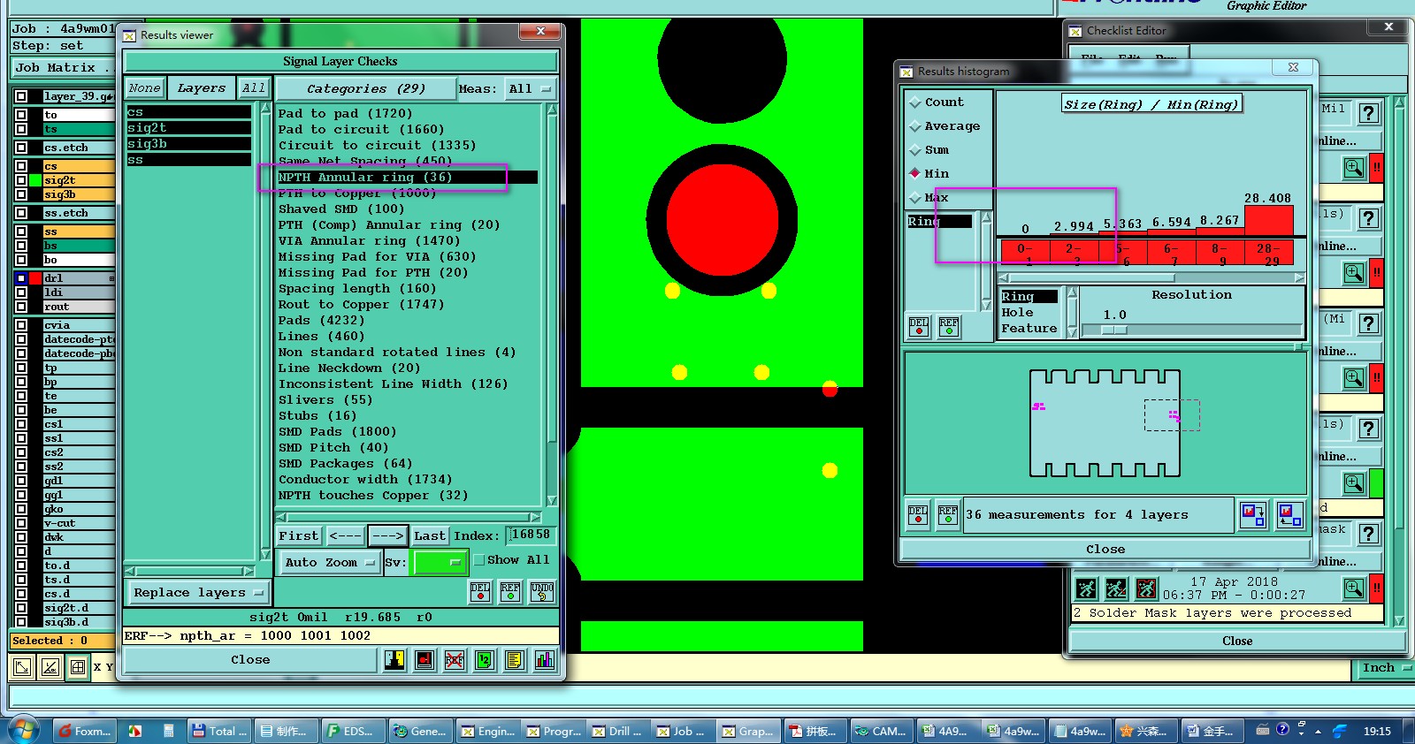Click DEL icon beside '36 measurements for 4 layers'
The height and width of the screenshot is (744, 1415).
click(x=918, y=514)
